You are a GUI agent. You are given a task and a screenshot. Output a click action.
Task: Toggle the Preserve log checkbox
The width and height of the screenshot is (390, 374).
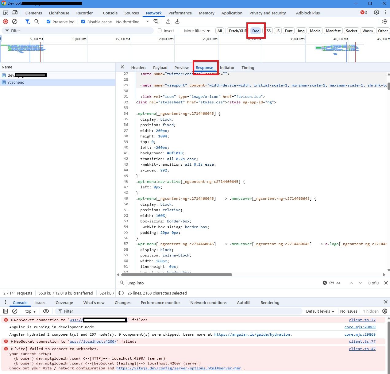(48, 21)
